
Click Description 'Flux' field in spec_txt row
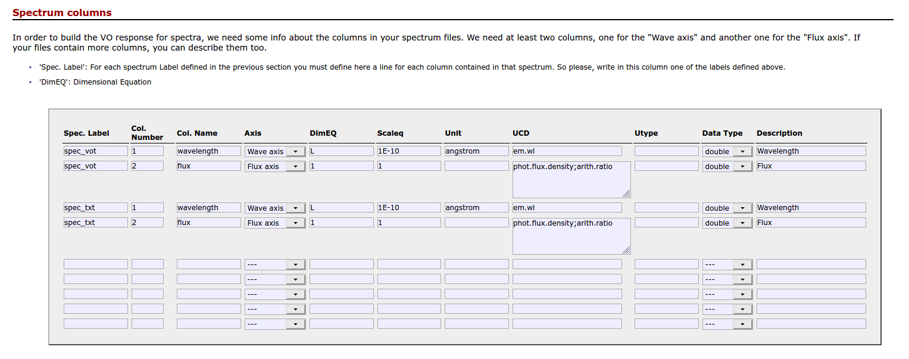click(811, 223)
